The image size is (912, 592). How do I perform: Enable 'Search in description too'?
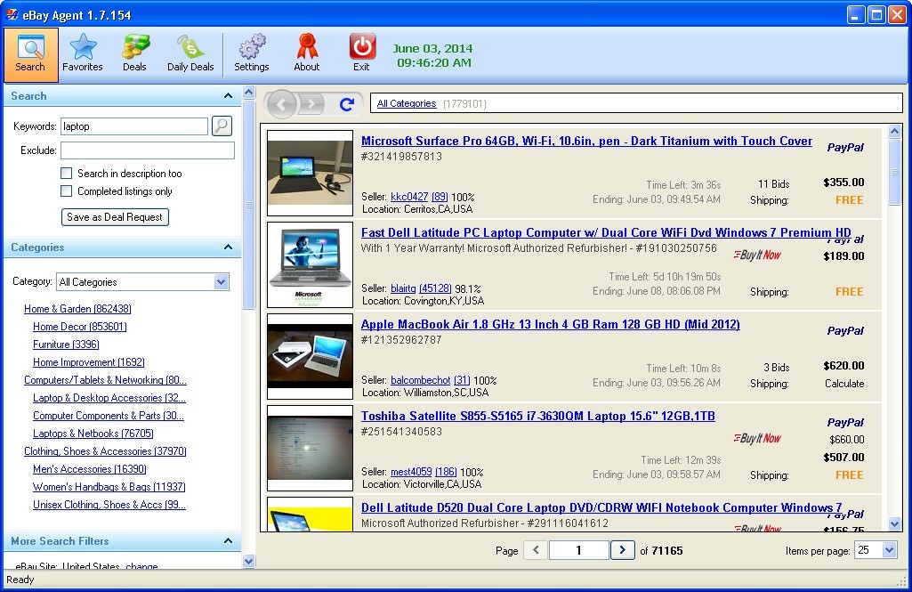point(66,174)
